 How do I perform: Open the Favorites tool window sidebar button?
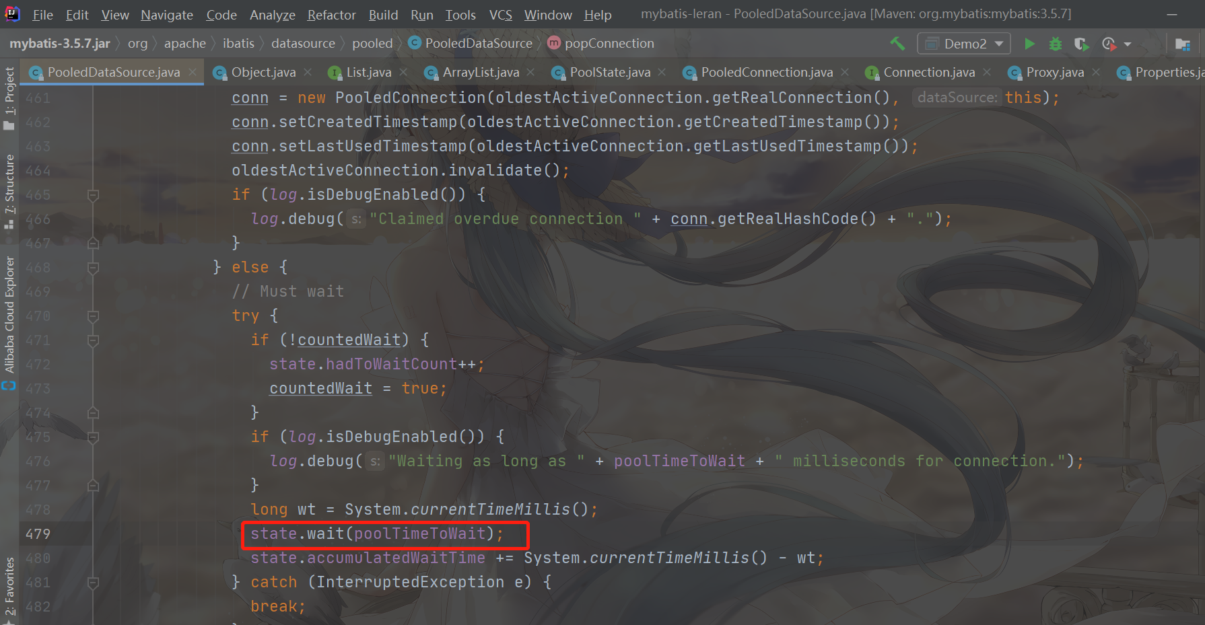point(9,589)
